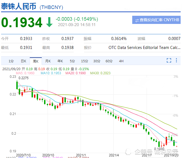Select the 日K daily chart tab

tap(23, 61)
